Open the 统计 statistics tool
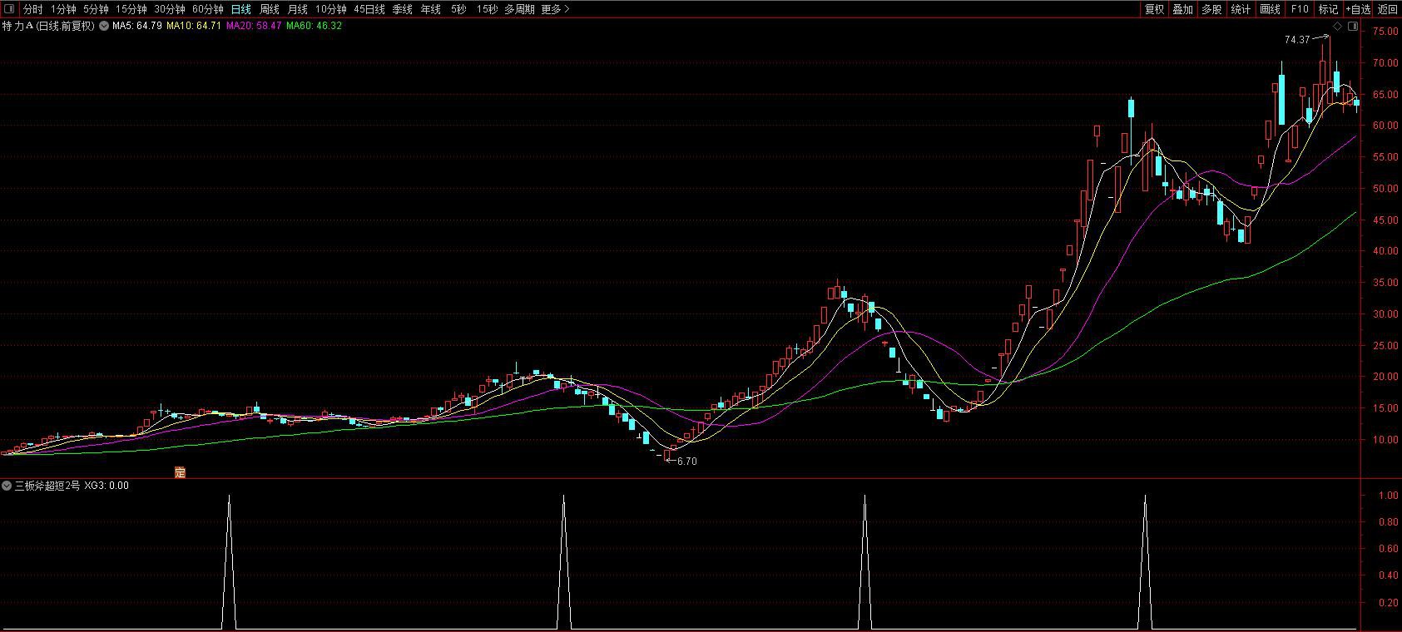The height and width of the screenshot is (632, 1402). pos(1241,9)
